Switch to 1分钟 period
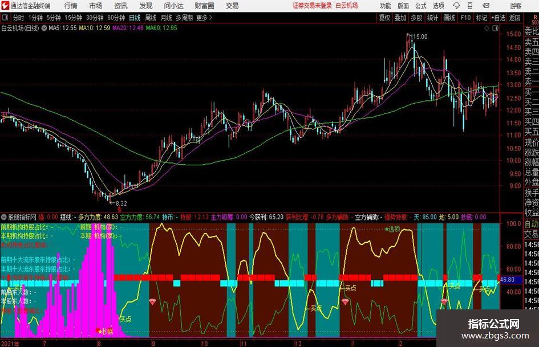Viewport: 539px width, 347px height. pyautogui.click(x=35, y=18)
